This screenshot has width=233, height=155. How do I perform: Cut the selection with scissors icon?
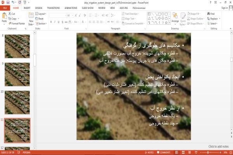12,14
